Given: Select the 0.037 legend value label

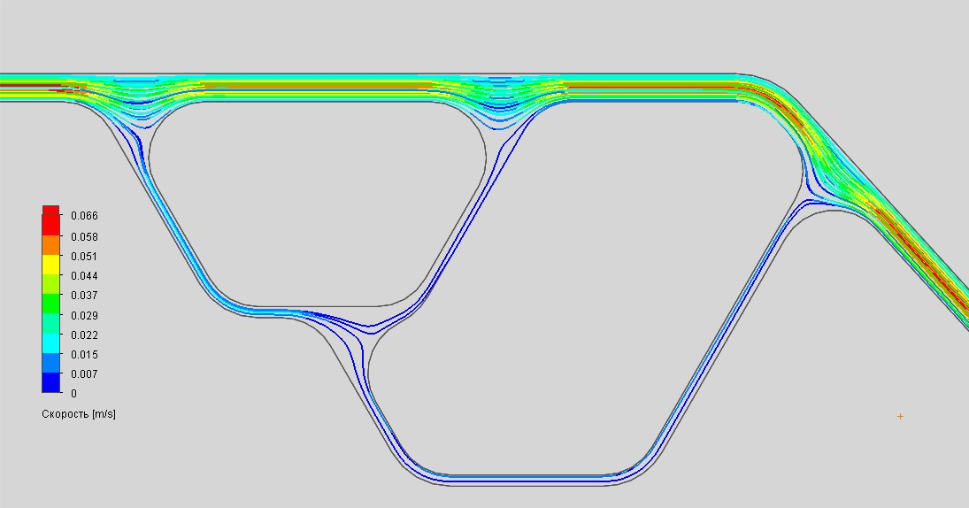Looking at the screenshot, I should [x=84, y=296].
